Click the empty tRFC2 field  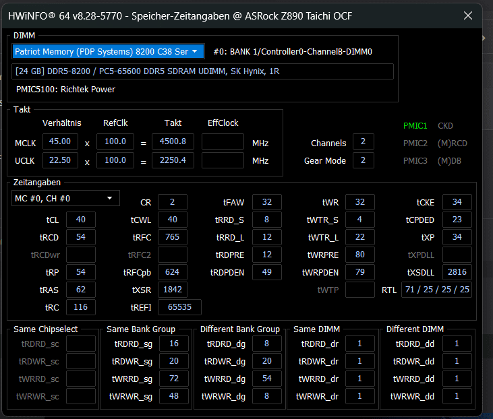point(172,255)
